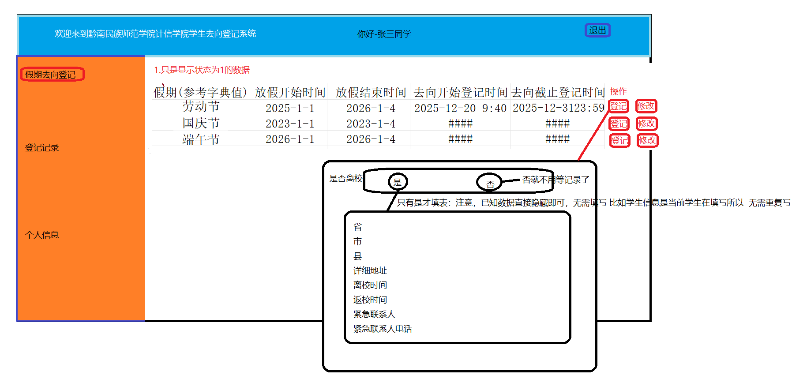The height and width of the screenshot is (379, 792).
Task: Click the 放假结束时间 column header
Action: (371, 92)
